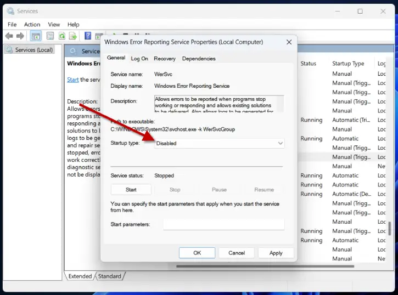Click the greyed-out Pause button
The height and width of the screenshot is (295, 398).
coord(219,190)
